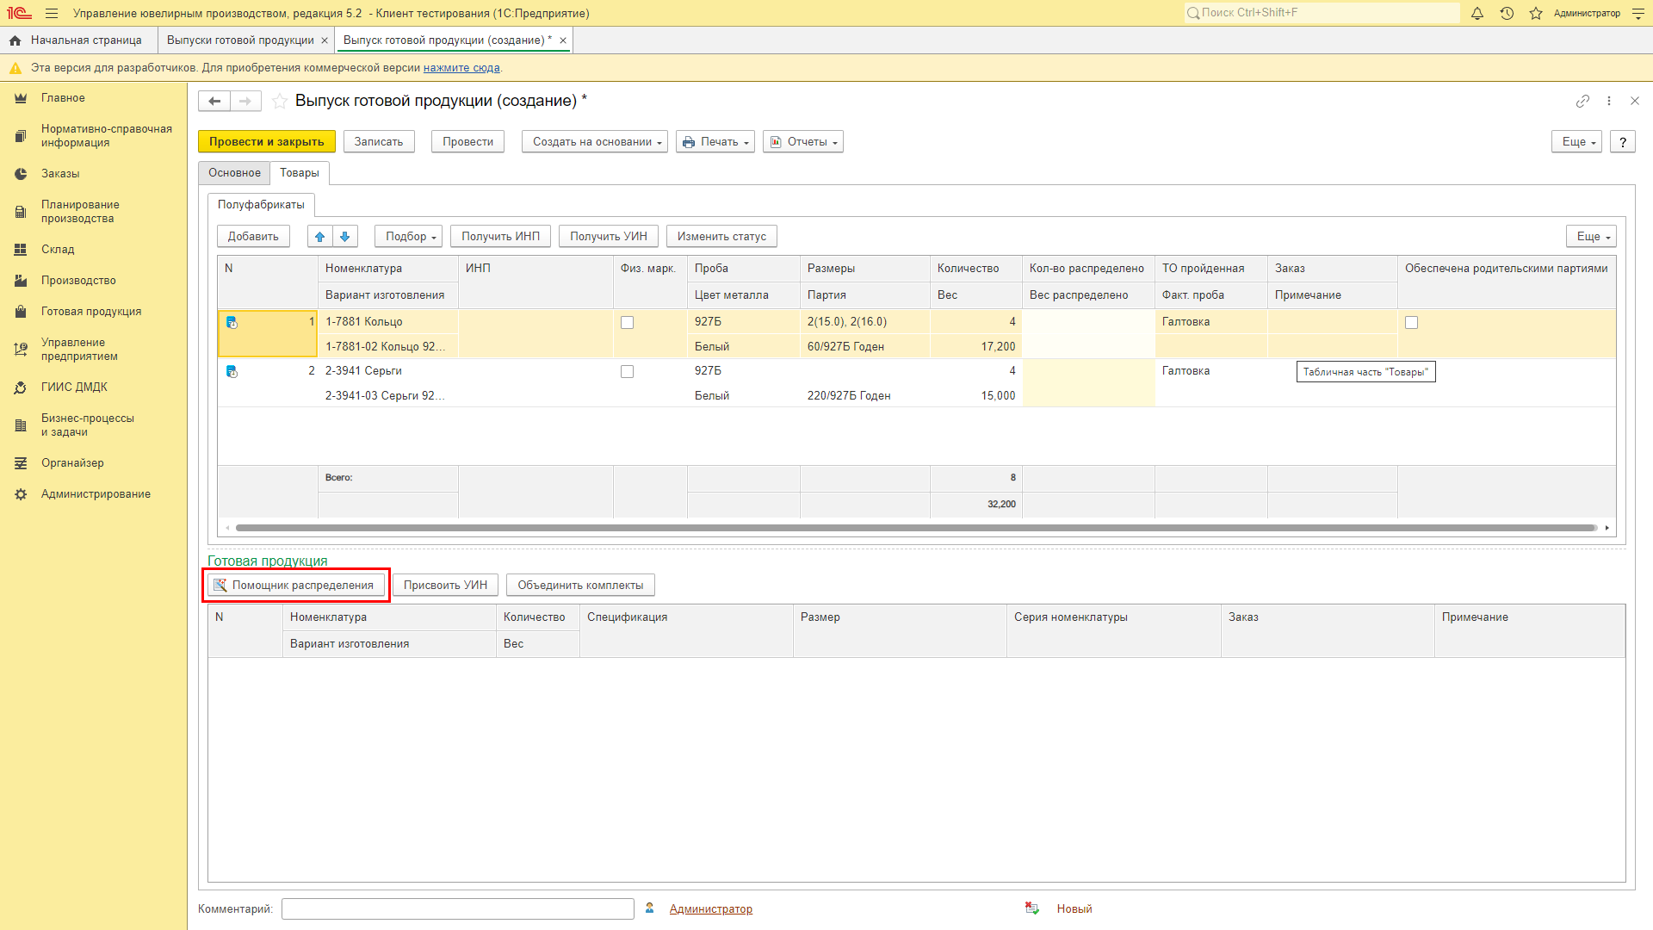This screenshot has height=930, width=1653.
Task: Navigate back with left arrow button
Action: tap(214, 102)
